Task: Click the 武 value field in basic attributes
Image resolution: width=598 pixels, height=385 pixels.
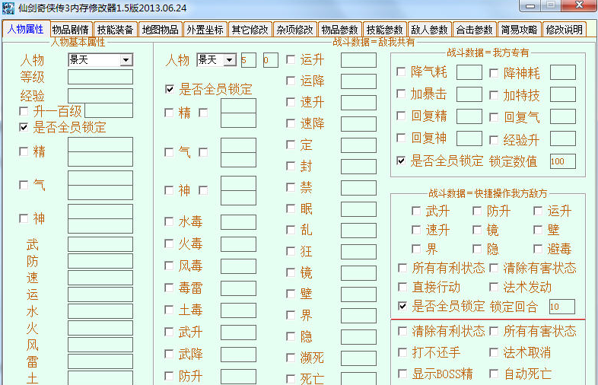Action: coord(100,244)
